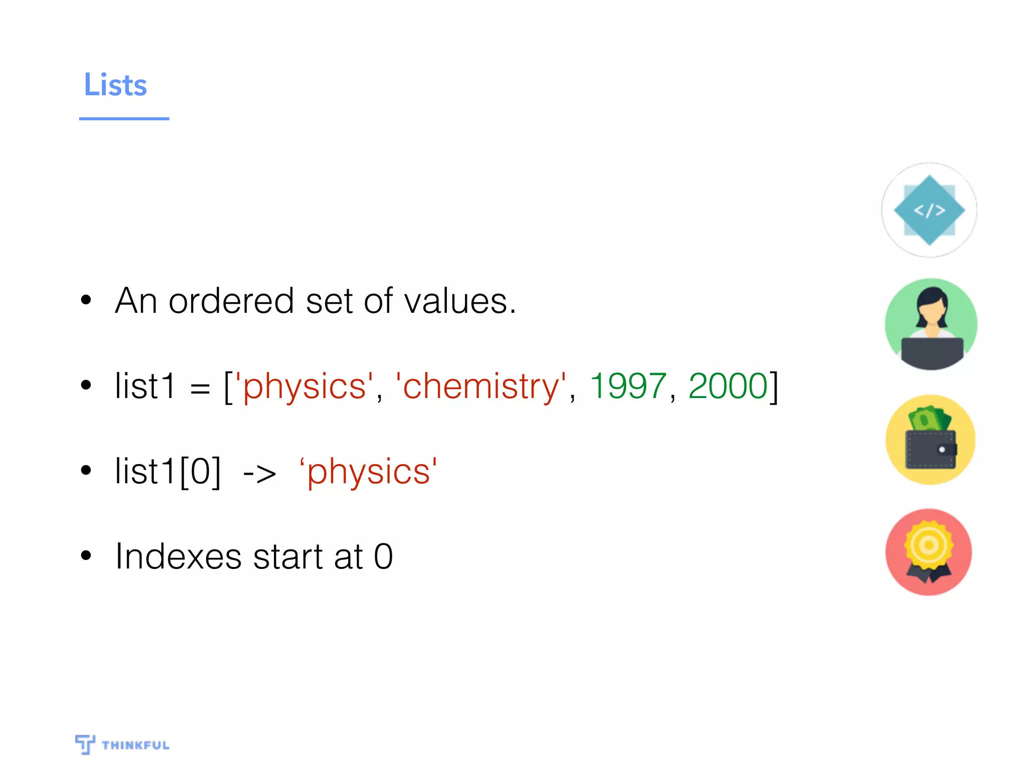Click the Lists slide title
The width and height of the screenshot is (1026, 770).
(x=115, y=84)
